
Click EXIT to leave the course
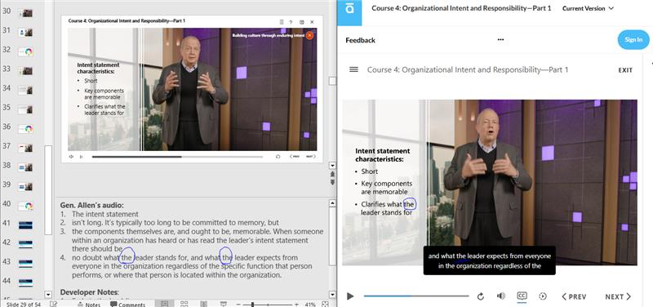pyautogui.click(x=625, y=70)
